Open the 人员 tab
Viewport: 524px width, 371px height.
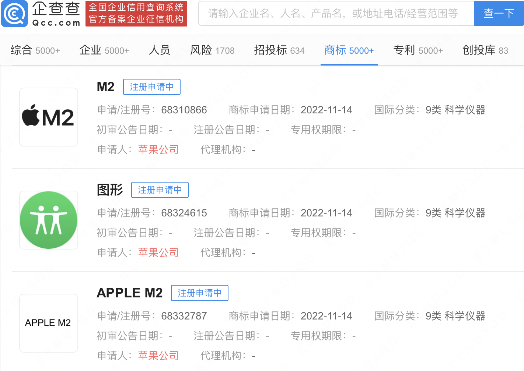[160, 50]
